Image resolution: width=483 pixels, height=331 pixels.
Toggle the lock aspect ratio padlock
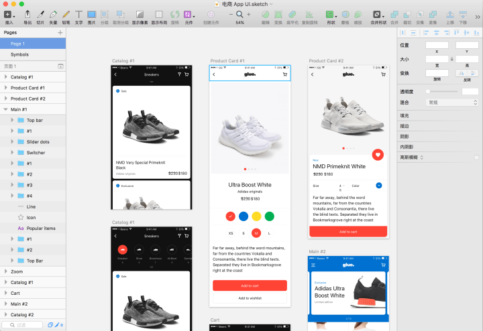(x=452, y=59)
